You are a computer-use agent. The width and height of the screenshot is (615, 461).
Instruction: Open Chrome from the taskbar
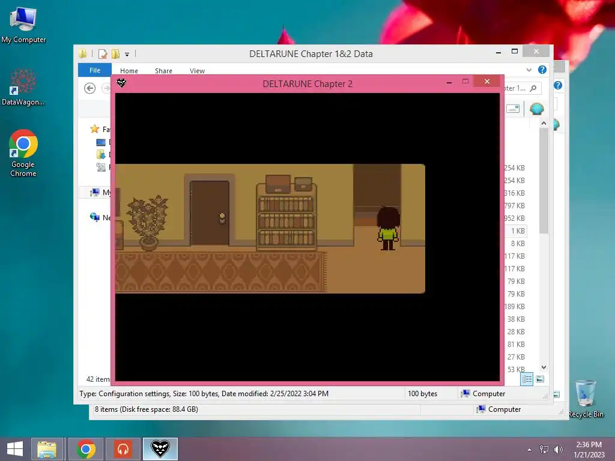click(86, 449)
